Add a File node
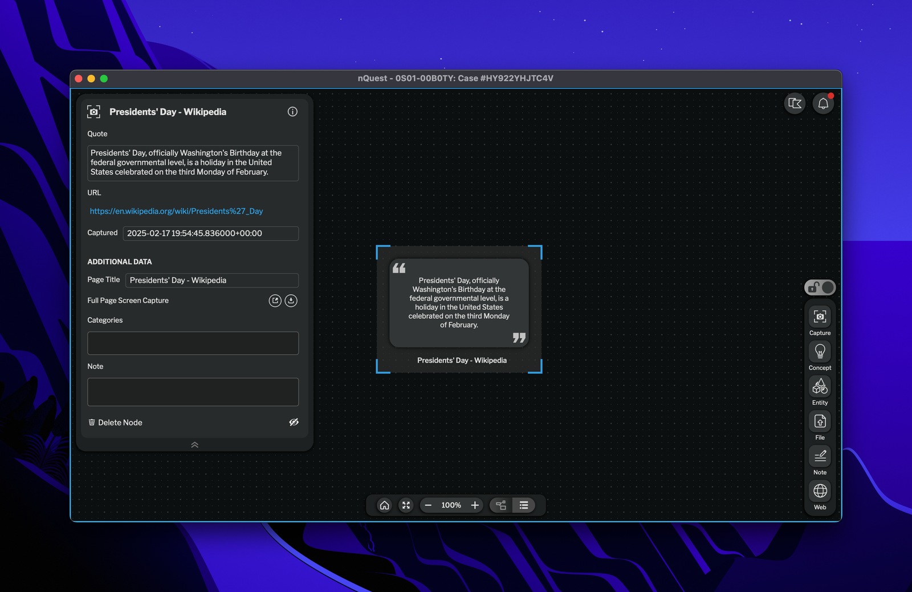Image resolution: width=912 pixels, height=592 pixels. click(x=820, y=426)
